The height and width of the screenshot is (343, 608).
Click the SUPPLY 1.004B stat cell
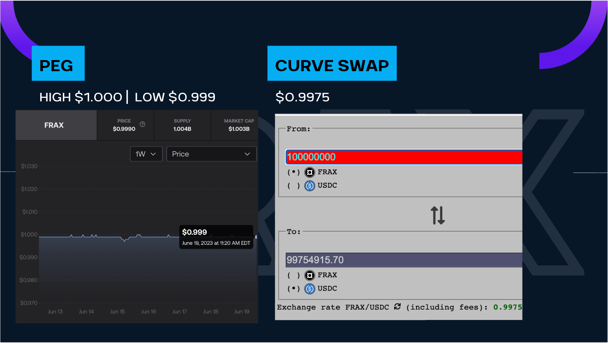[182, 125]
